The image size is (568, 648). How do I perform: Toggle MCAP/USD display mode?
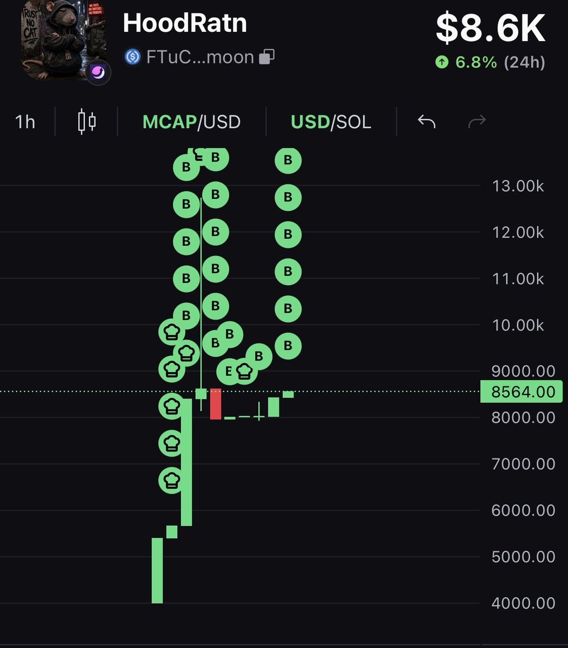(x=191, y=122)
